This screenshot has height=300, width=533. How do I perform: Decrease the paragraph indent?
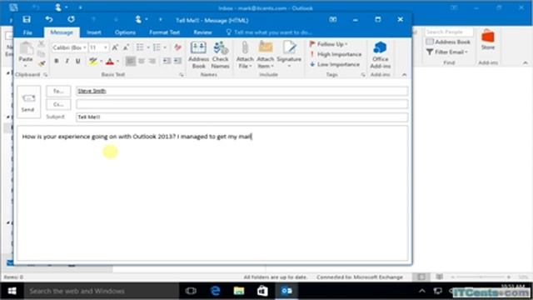[167, 61]
